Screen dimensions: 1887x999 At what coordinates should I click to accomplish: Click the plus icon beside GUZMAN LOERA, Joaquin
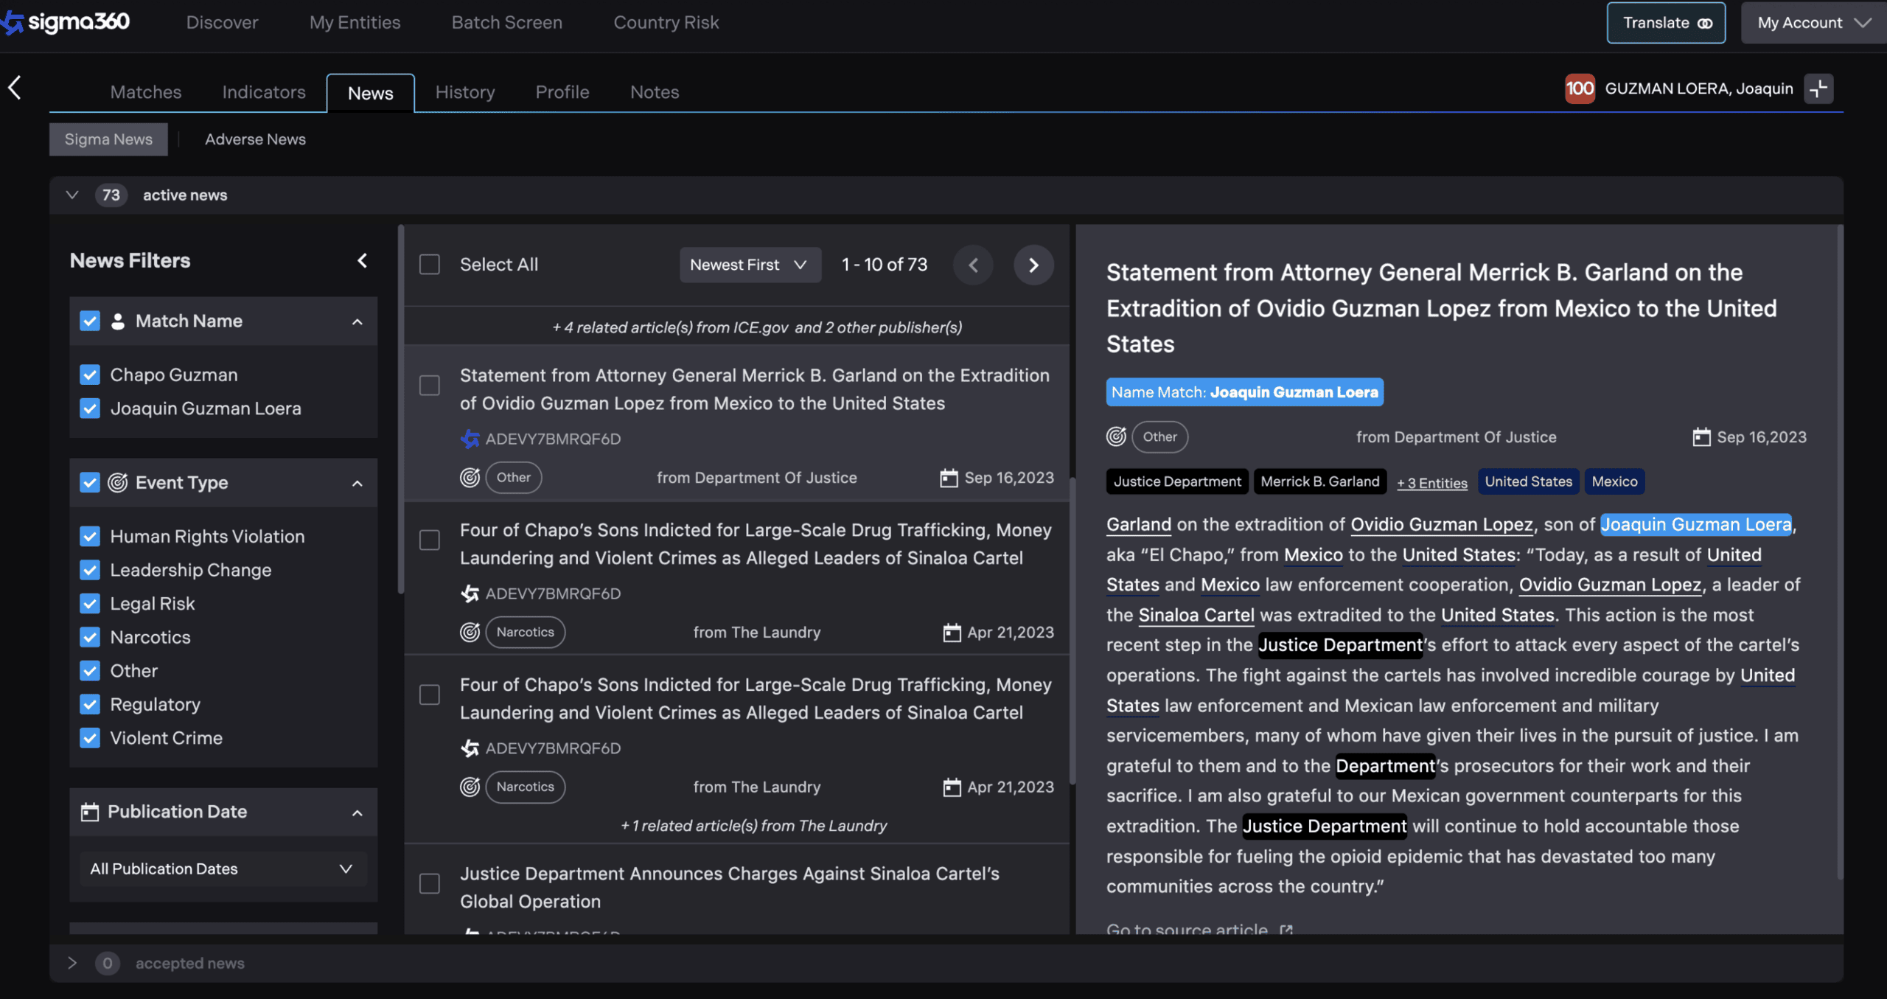point(1818,88)
